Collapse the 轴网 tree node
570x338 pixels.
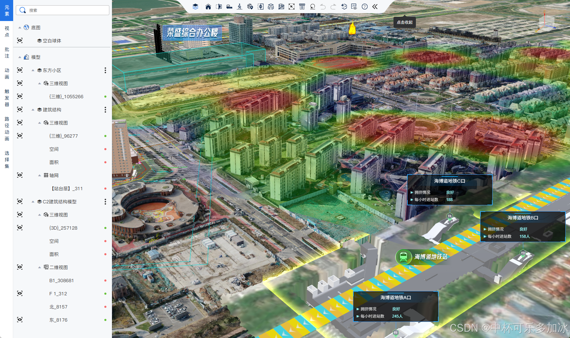40,175
